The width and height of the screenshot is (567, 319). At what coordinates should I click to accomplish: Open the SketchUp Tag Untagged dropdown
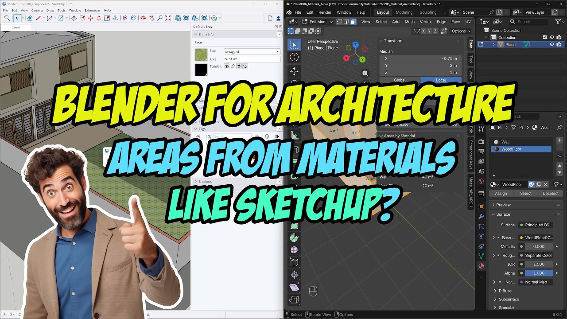252,52
